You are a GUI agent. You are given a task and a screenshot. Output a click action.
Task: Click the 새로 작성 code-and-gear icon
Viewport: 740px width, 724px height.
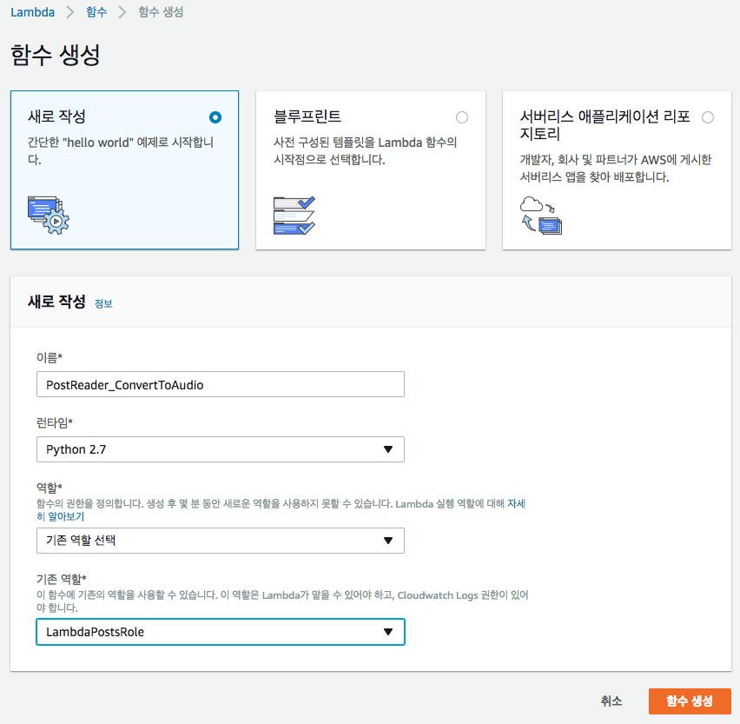pos(49,216)
